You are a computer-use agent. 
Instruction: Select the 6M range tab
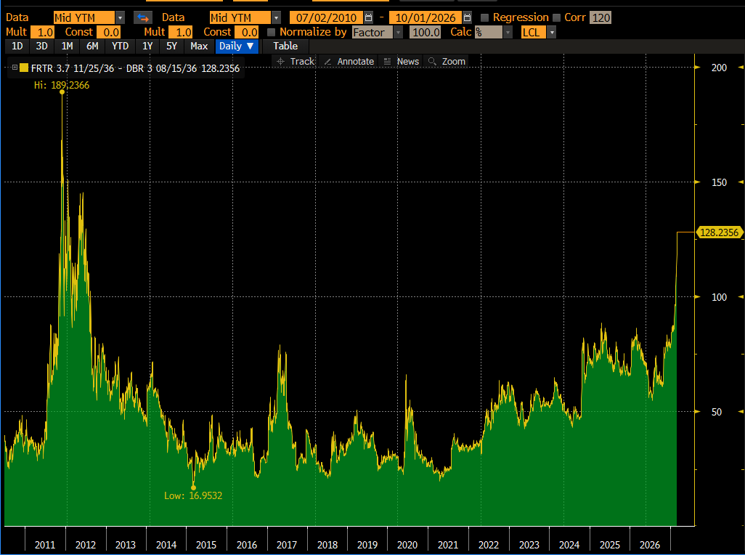pos(92,46)
